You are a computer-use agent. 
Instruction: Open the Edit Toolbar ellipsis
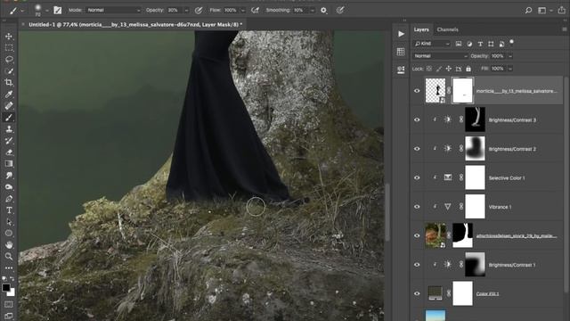pos(9,267)
